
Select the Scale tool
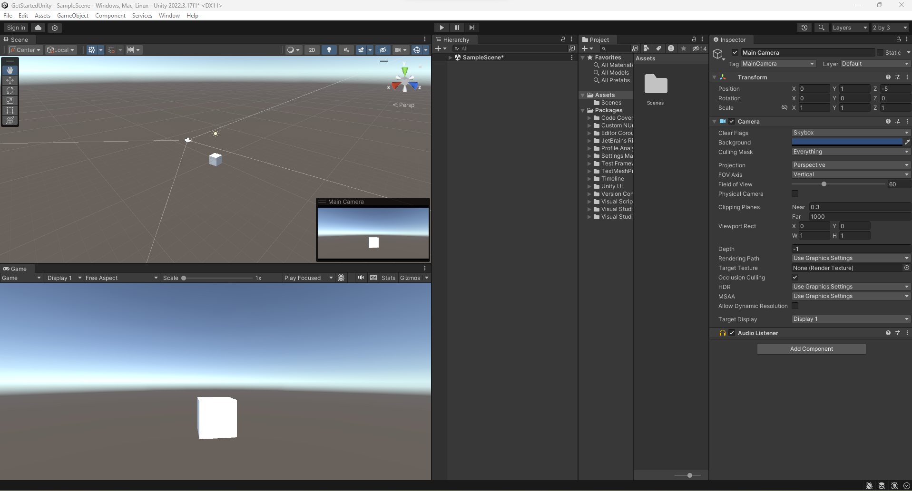point(10,100)
